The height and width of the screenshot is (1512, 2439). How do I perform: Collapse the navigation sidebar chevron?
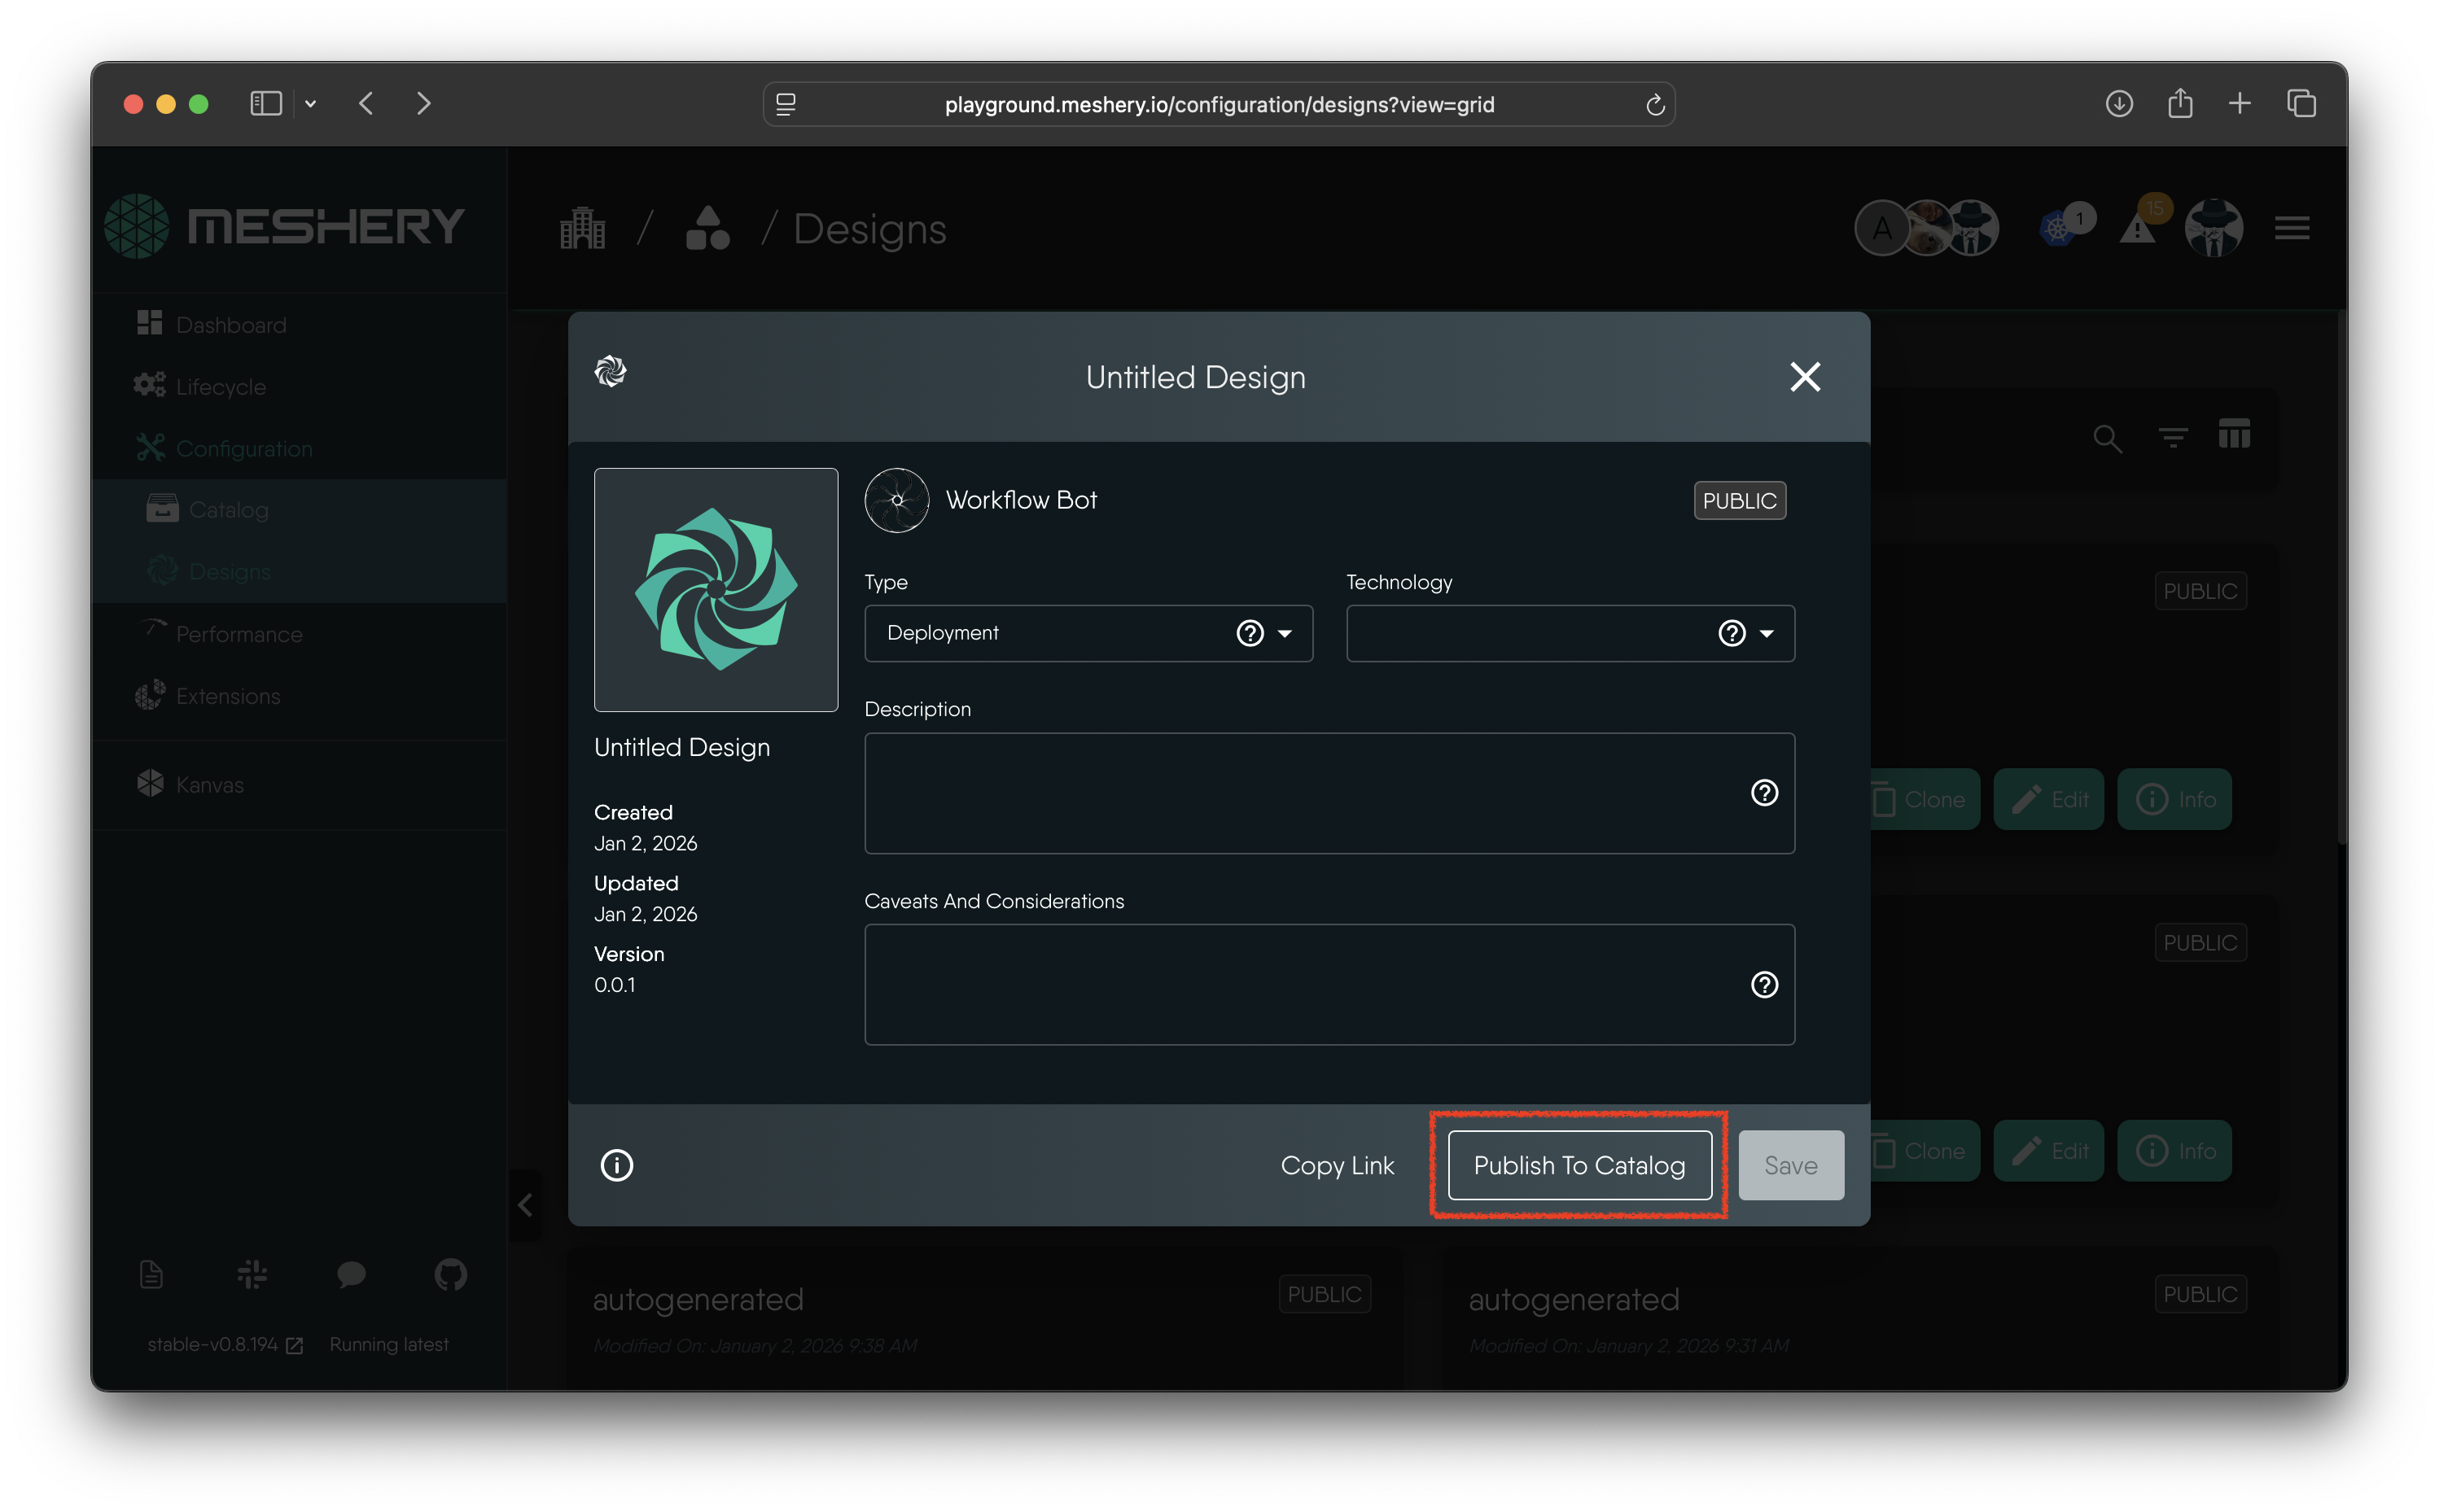coord(525,1205)
